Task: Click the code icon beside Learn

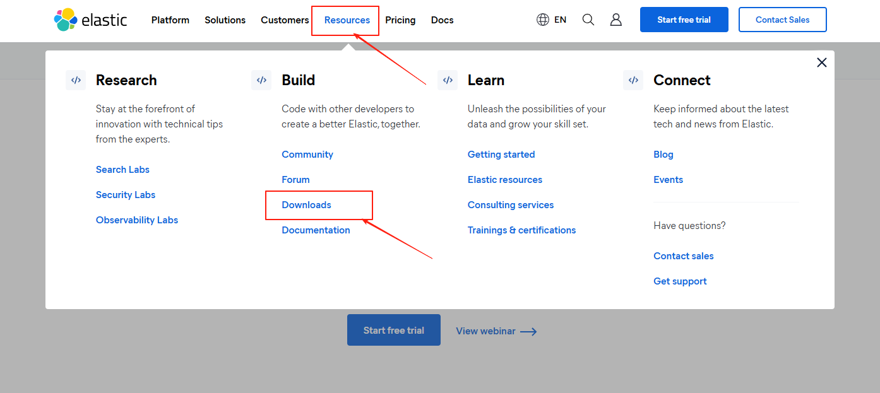Action: click(x=448, y=80)
